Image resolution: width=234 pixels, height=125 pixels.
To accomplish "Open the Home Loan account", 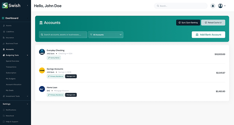I will pos(52,87).
